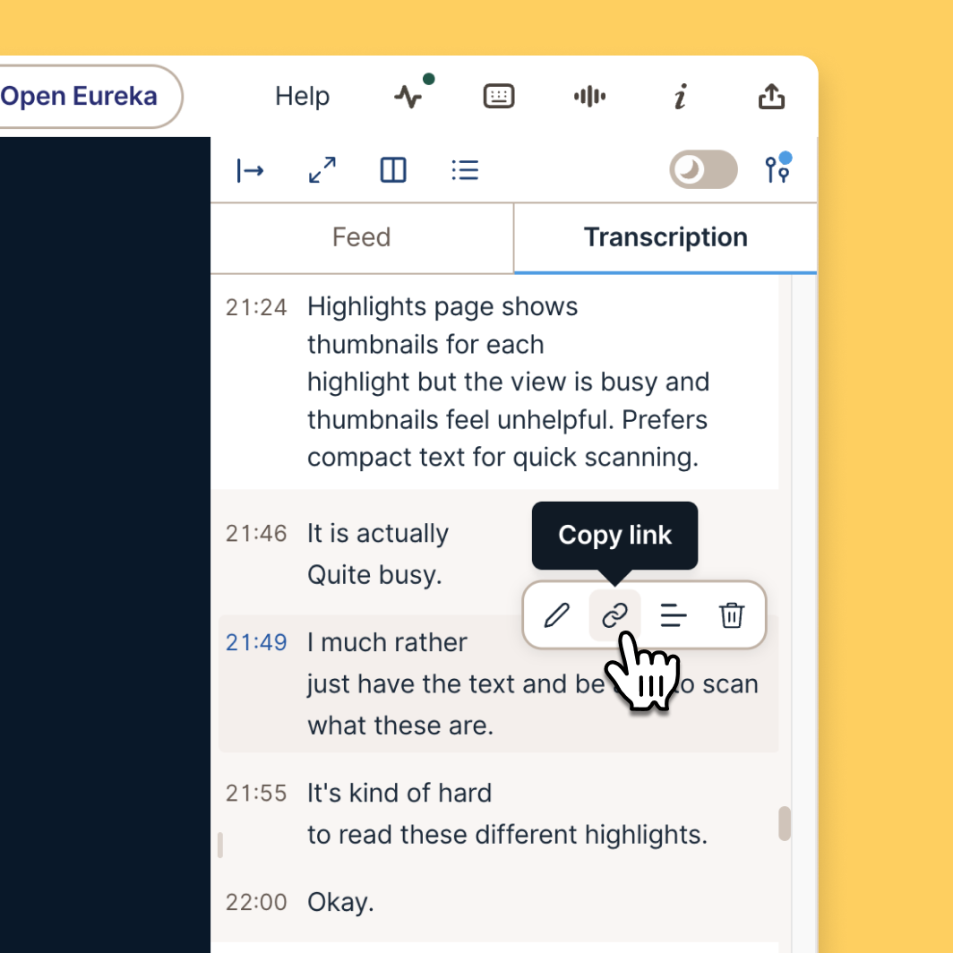
Task: Click the activity pulse icon
Action: (408, 96)
